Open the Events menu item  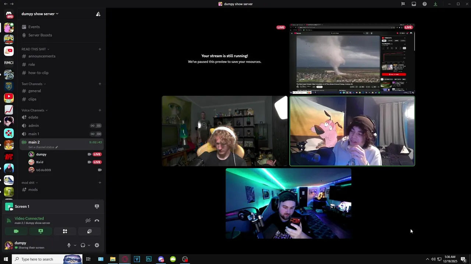click(x=61, y=27)
